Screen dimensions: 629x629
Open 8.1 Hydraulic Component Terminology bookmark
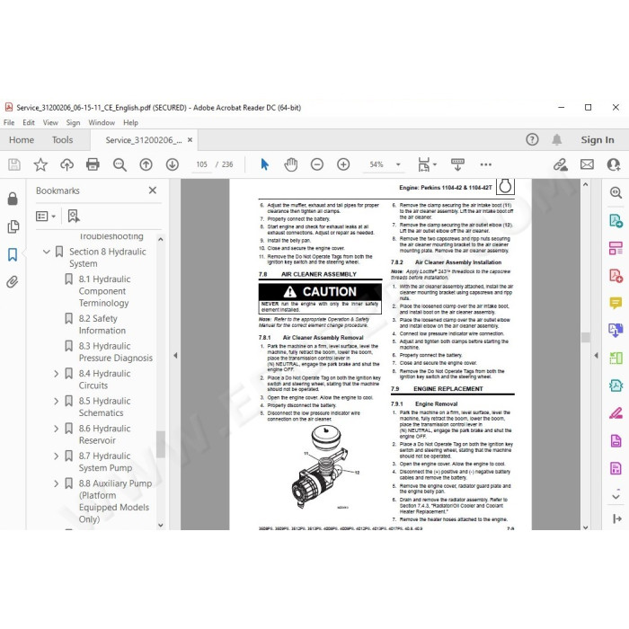tap(104, 291)
